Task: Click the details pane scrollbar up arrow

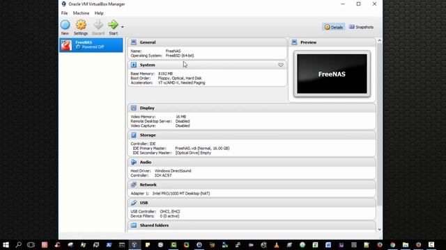Action: (379, 40)
